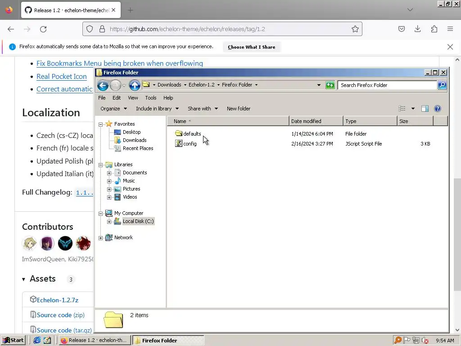Screen dimensions: 461x346
Task: Select Pictures library
Action: (131, 189)
